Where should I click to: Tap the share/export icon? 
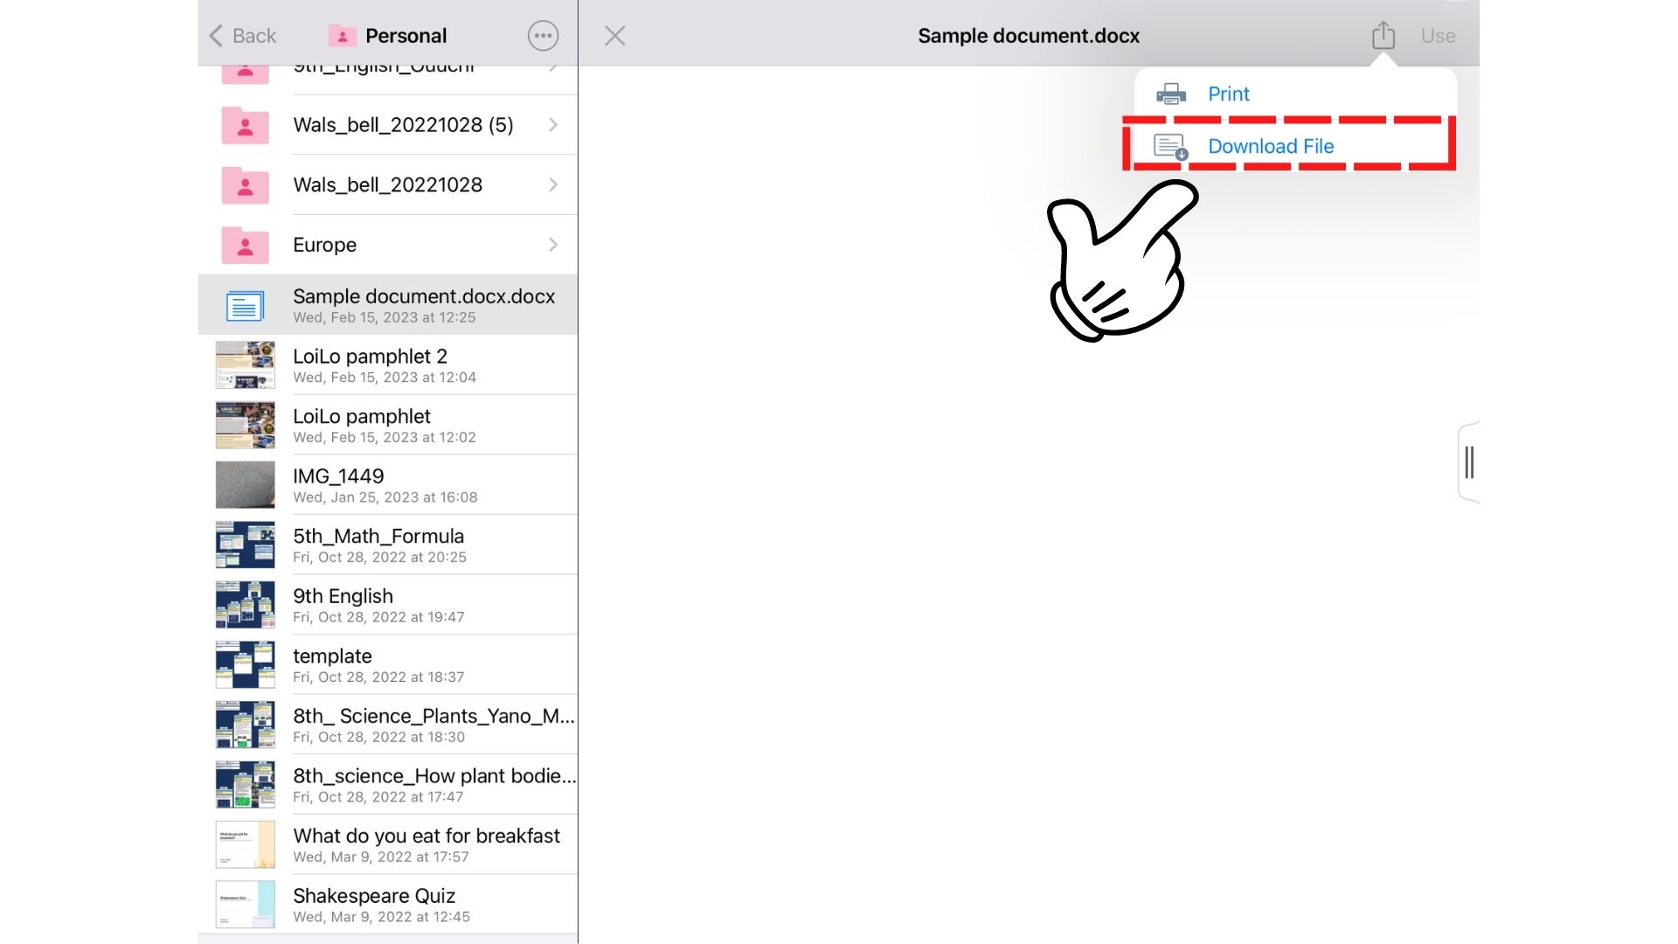tap(1383, 36)
